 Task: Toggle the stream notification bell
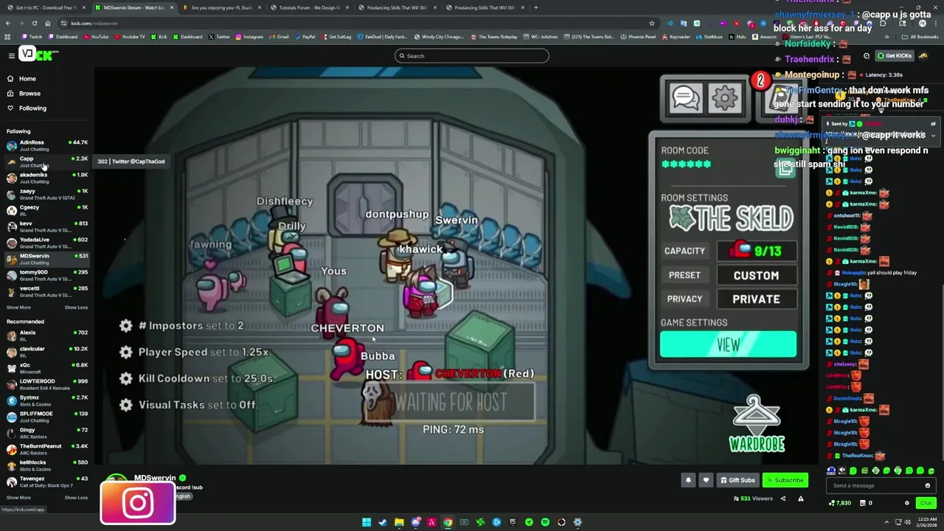tap(688, 480)
